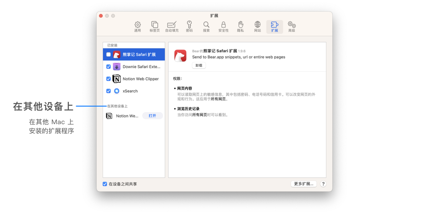Image resolution: width=429 pixels, height=214 pixels.
Task: Select the xSearch row in extension list
Action: tap(138, 91)
